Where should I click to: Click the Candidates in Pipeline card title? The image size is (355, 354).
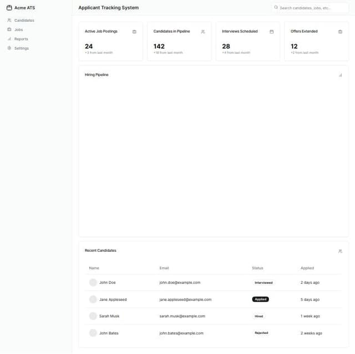(171, 31)
